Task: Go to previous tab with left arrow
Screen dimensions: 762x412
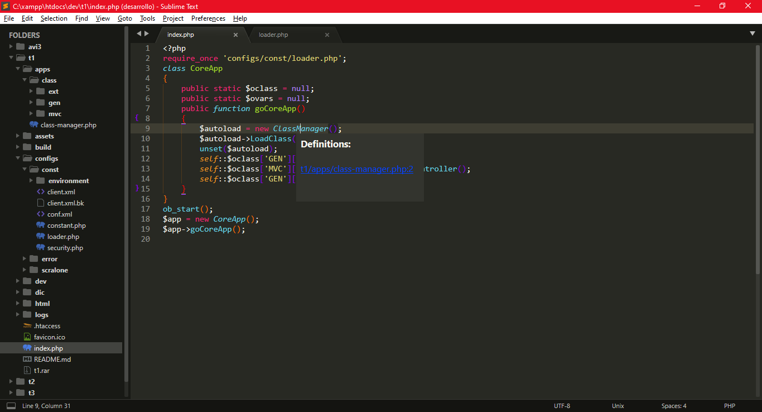Action: point(139,33)
